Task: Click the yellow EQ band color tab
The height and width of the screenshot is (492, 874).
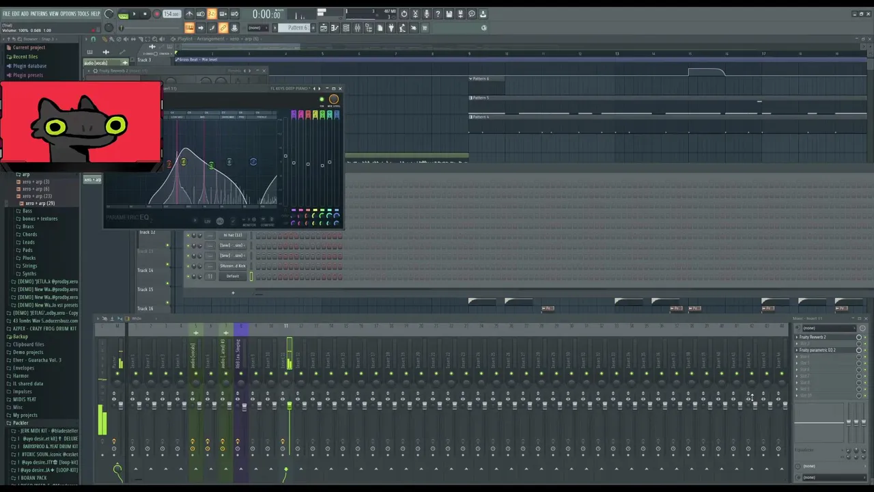Action: pos(315,115)
